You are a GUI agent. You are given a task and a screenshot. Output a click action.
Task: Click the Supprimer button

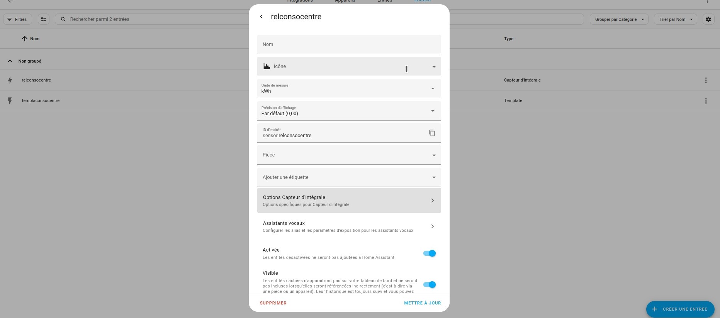(273, 303)
